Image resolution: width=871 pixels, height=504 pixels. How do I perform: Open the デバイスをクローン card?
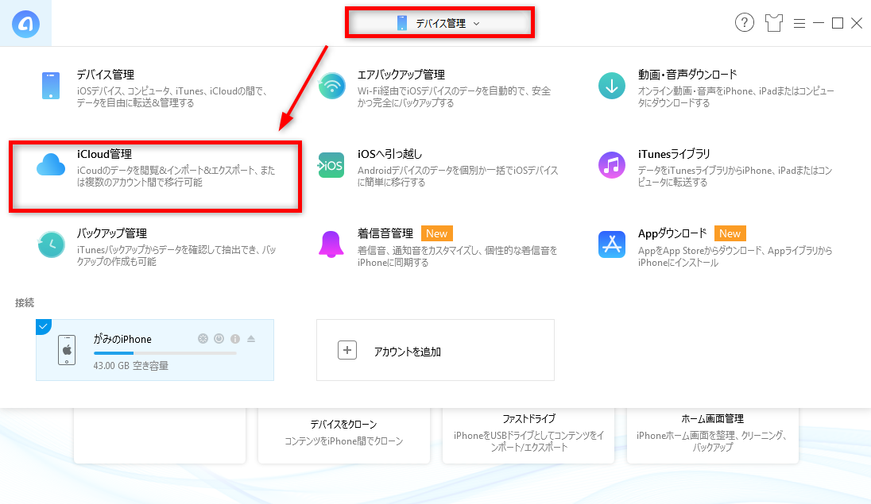344,436
